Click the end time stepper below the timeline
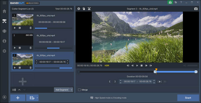 coord(154,82)
